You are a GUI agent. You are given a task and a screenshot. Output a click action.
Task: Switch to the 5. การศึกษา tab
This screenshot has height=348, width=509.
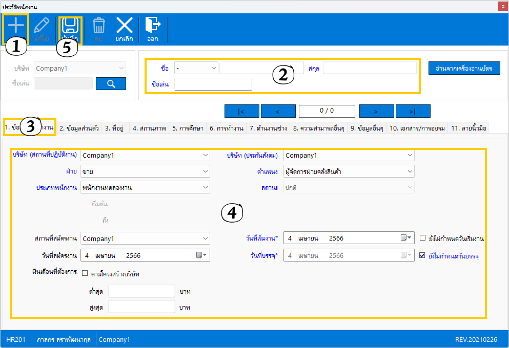pos(187,128)
